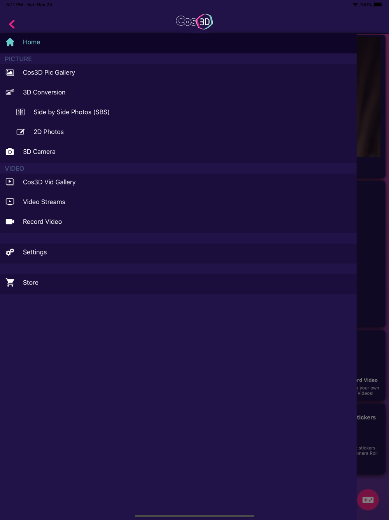This screenshot has height=520, width=389.
Task: Click the Home house icon
Action: (x=10, y=42)
